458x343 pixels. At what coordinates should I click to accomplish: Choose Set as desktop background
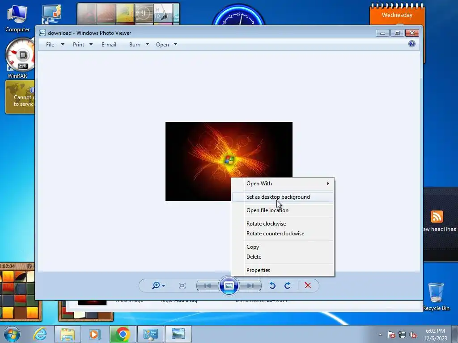click(x=283, y=197)
